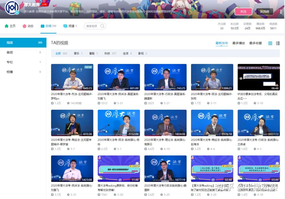This screenshot has width=285, height=199.
Task: Open title 行政法-系统强化-兰燕卓
Action: (258, 142)
